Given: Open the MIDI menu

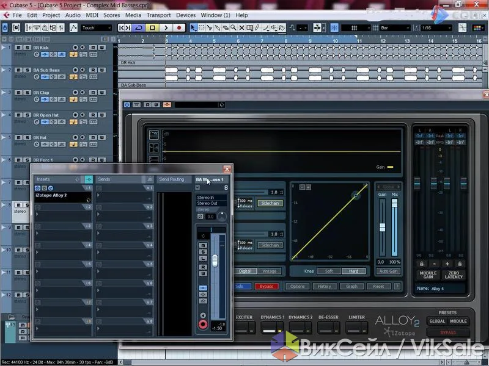Looking at the screenshot, I should (x=92, y=15).
